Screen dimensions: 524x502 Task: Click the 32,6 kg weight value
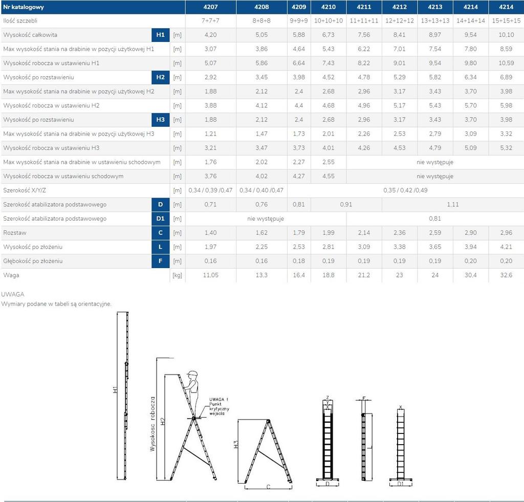tap(507, 275)
